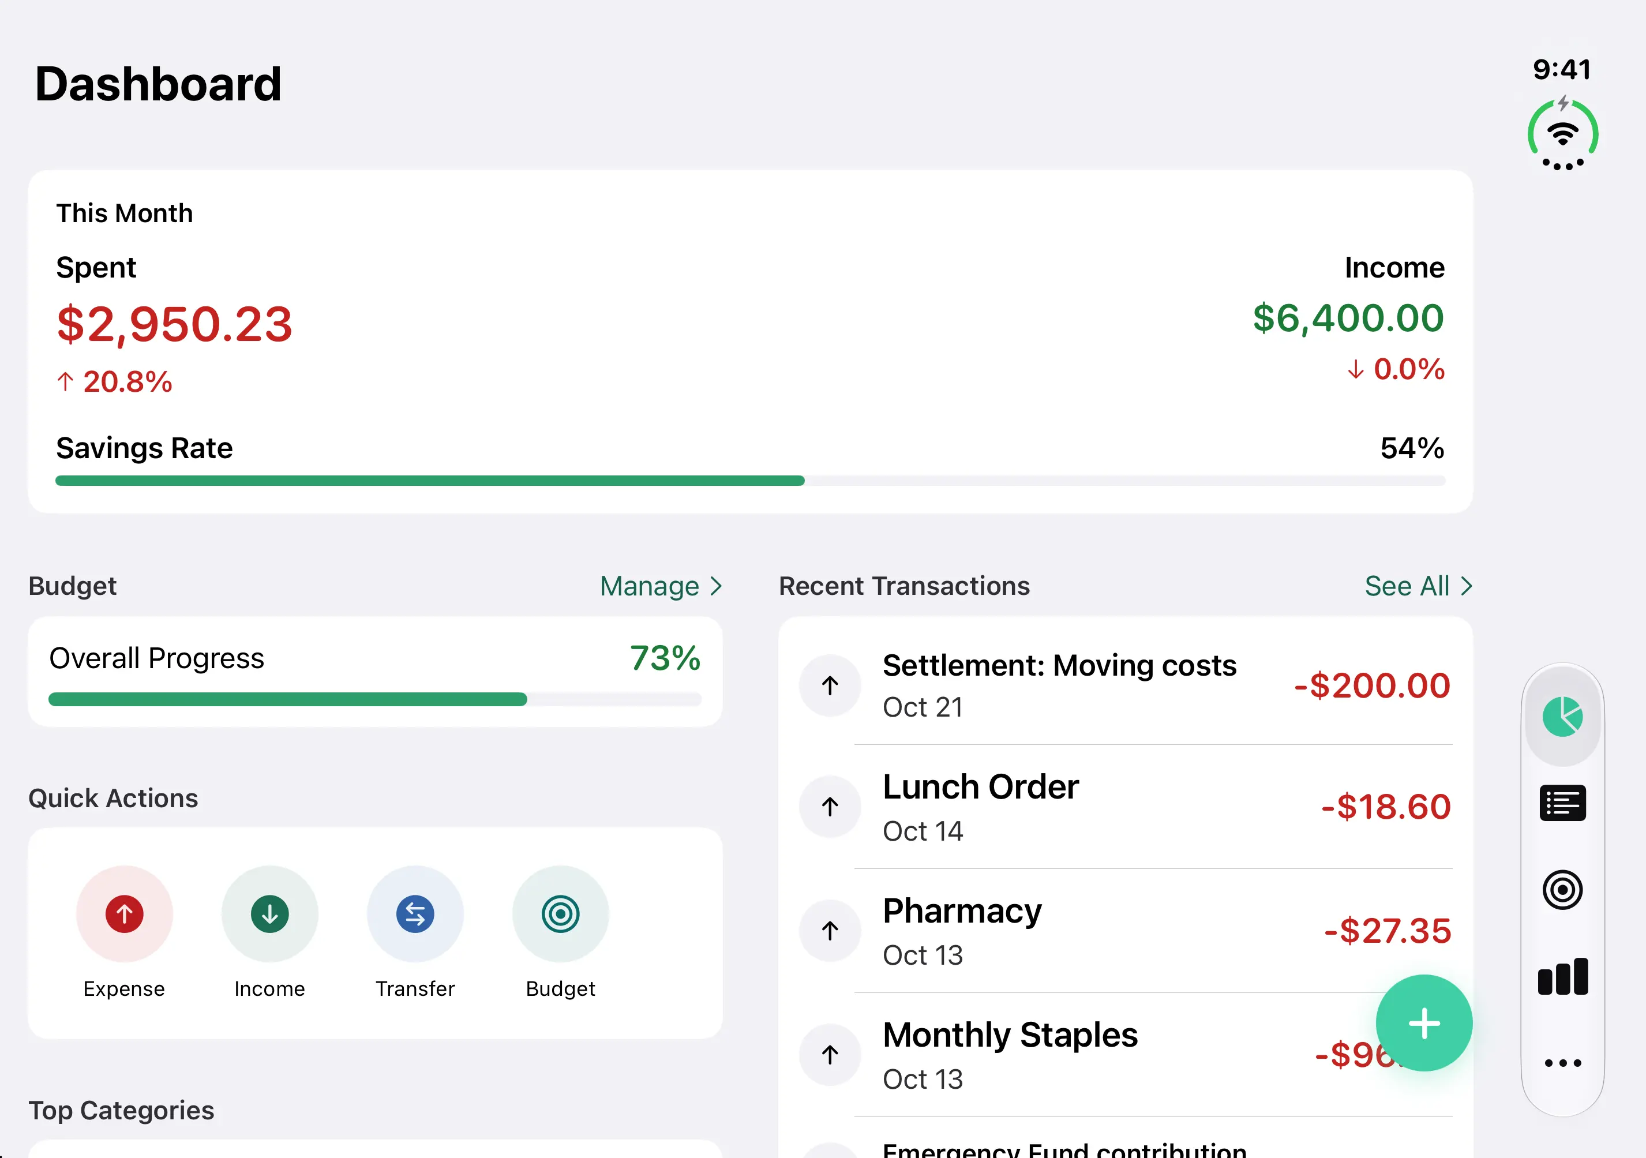The height and width of the screenshot is (1158, 1646).
Task: Select the Lunch Order transaction title
Action: tap(981, 786)
